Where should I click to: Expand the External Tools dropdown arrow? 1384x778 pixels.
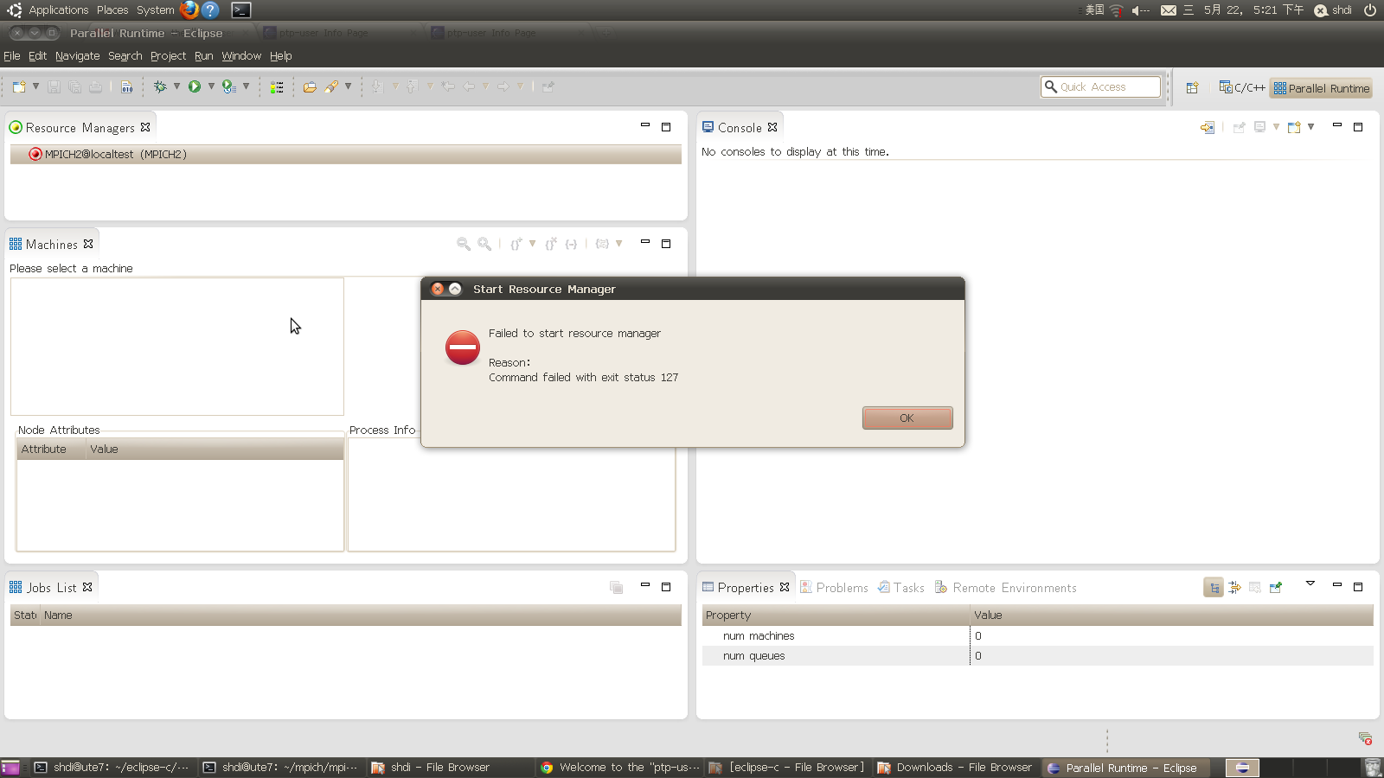247,86
